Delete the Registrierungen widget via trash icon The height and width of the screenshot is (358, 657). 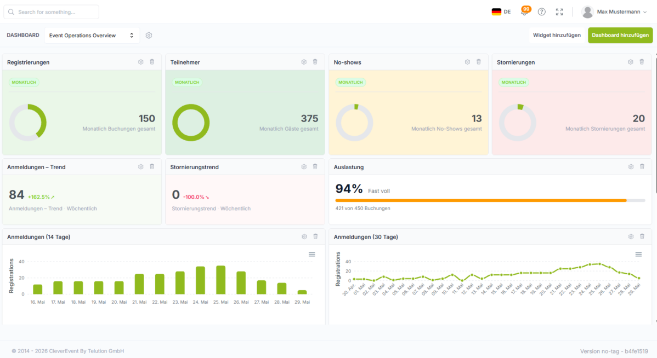coord(152,62)
